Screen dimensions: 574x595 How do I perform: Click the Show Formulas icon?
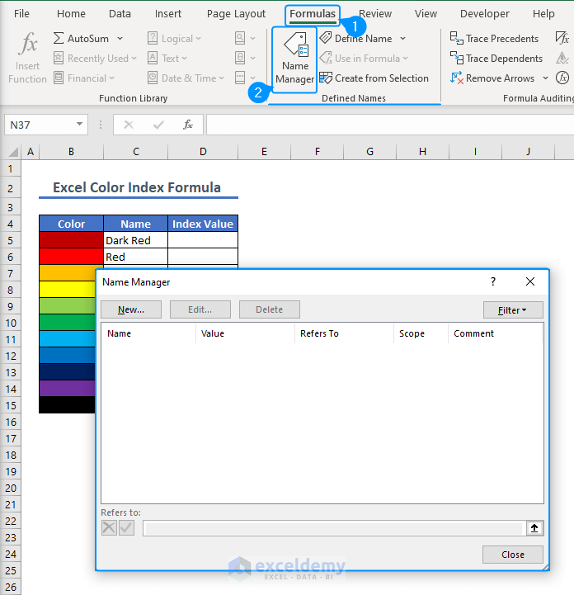point(562,38)
